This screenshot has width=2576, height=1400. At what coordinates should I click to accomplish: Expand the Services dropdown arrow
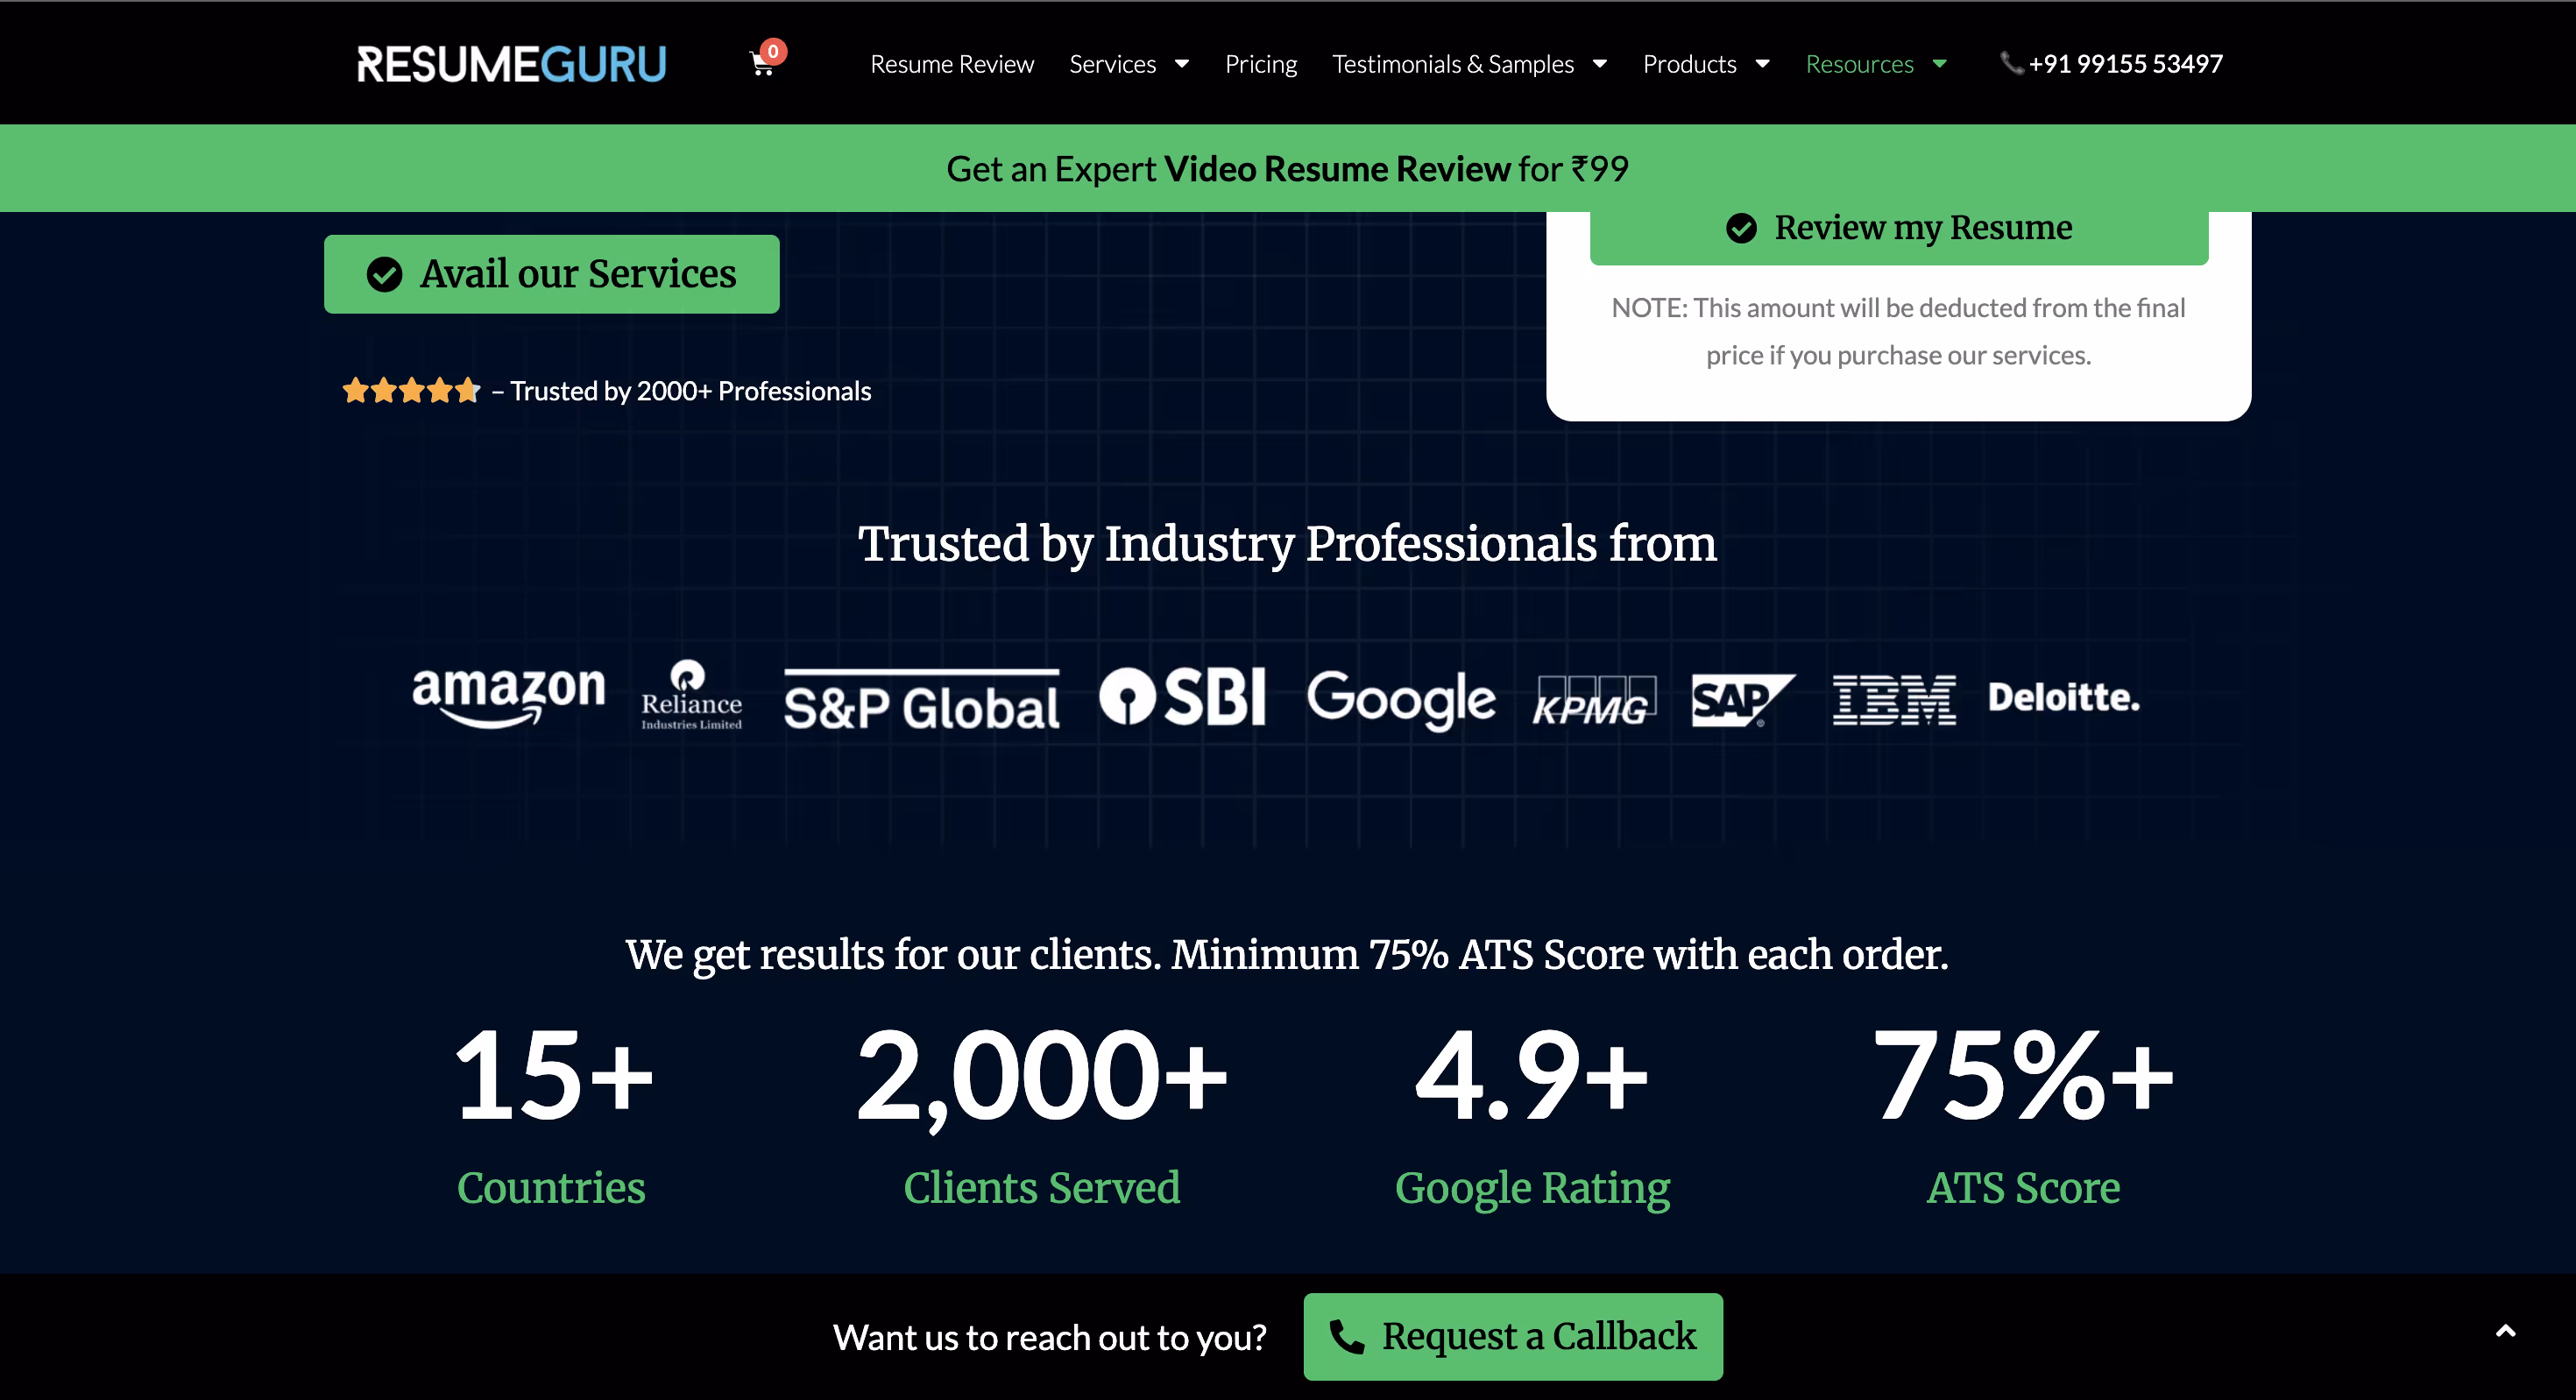(x=1182, y=64)
